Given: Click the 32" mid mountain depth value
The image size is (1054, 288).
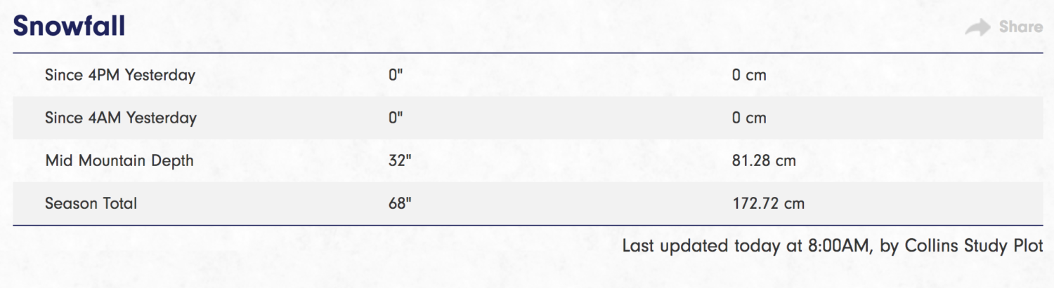Looking at the screenshot, I should click(399, 160).
